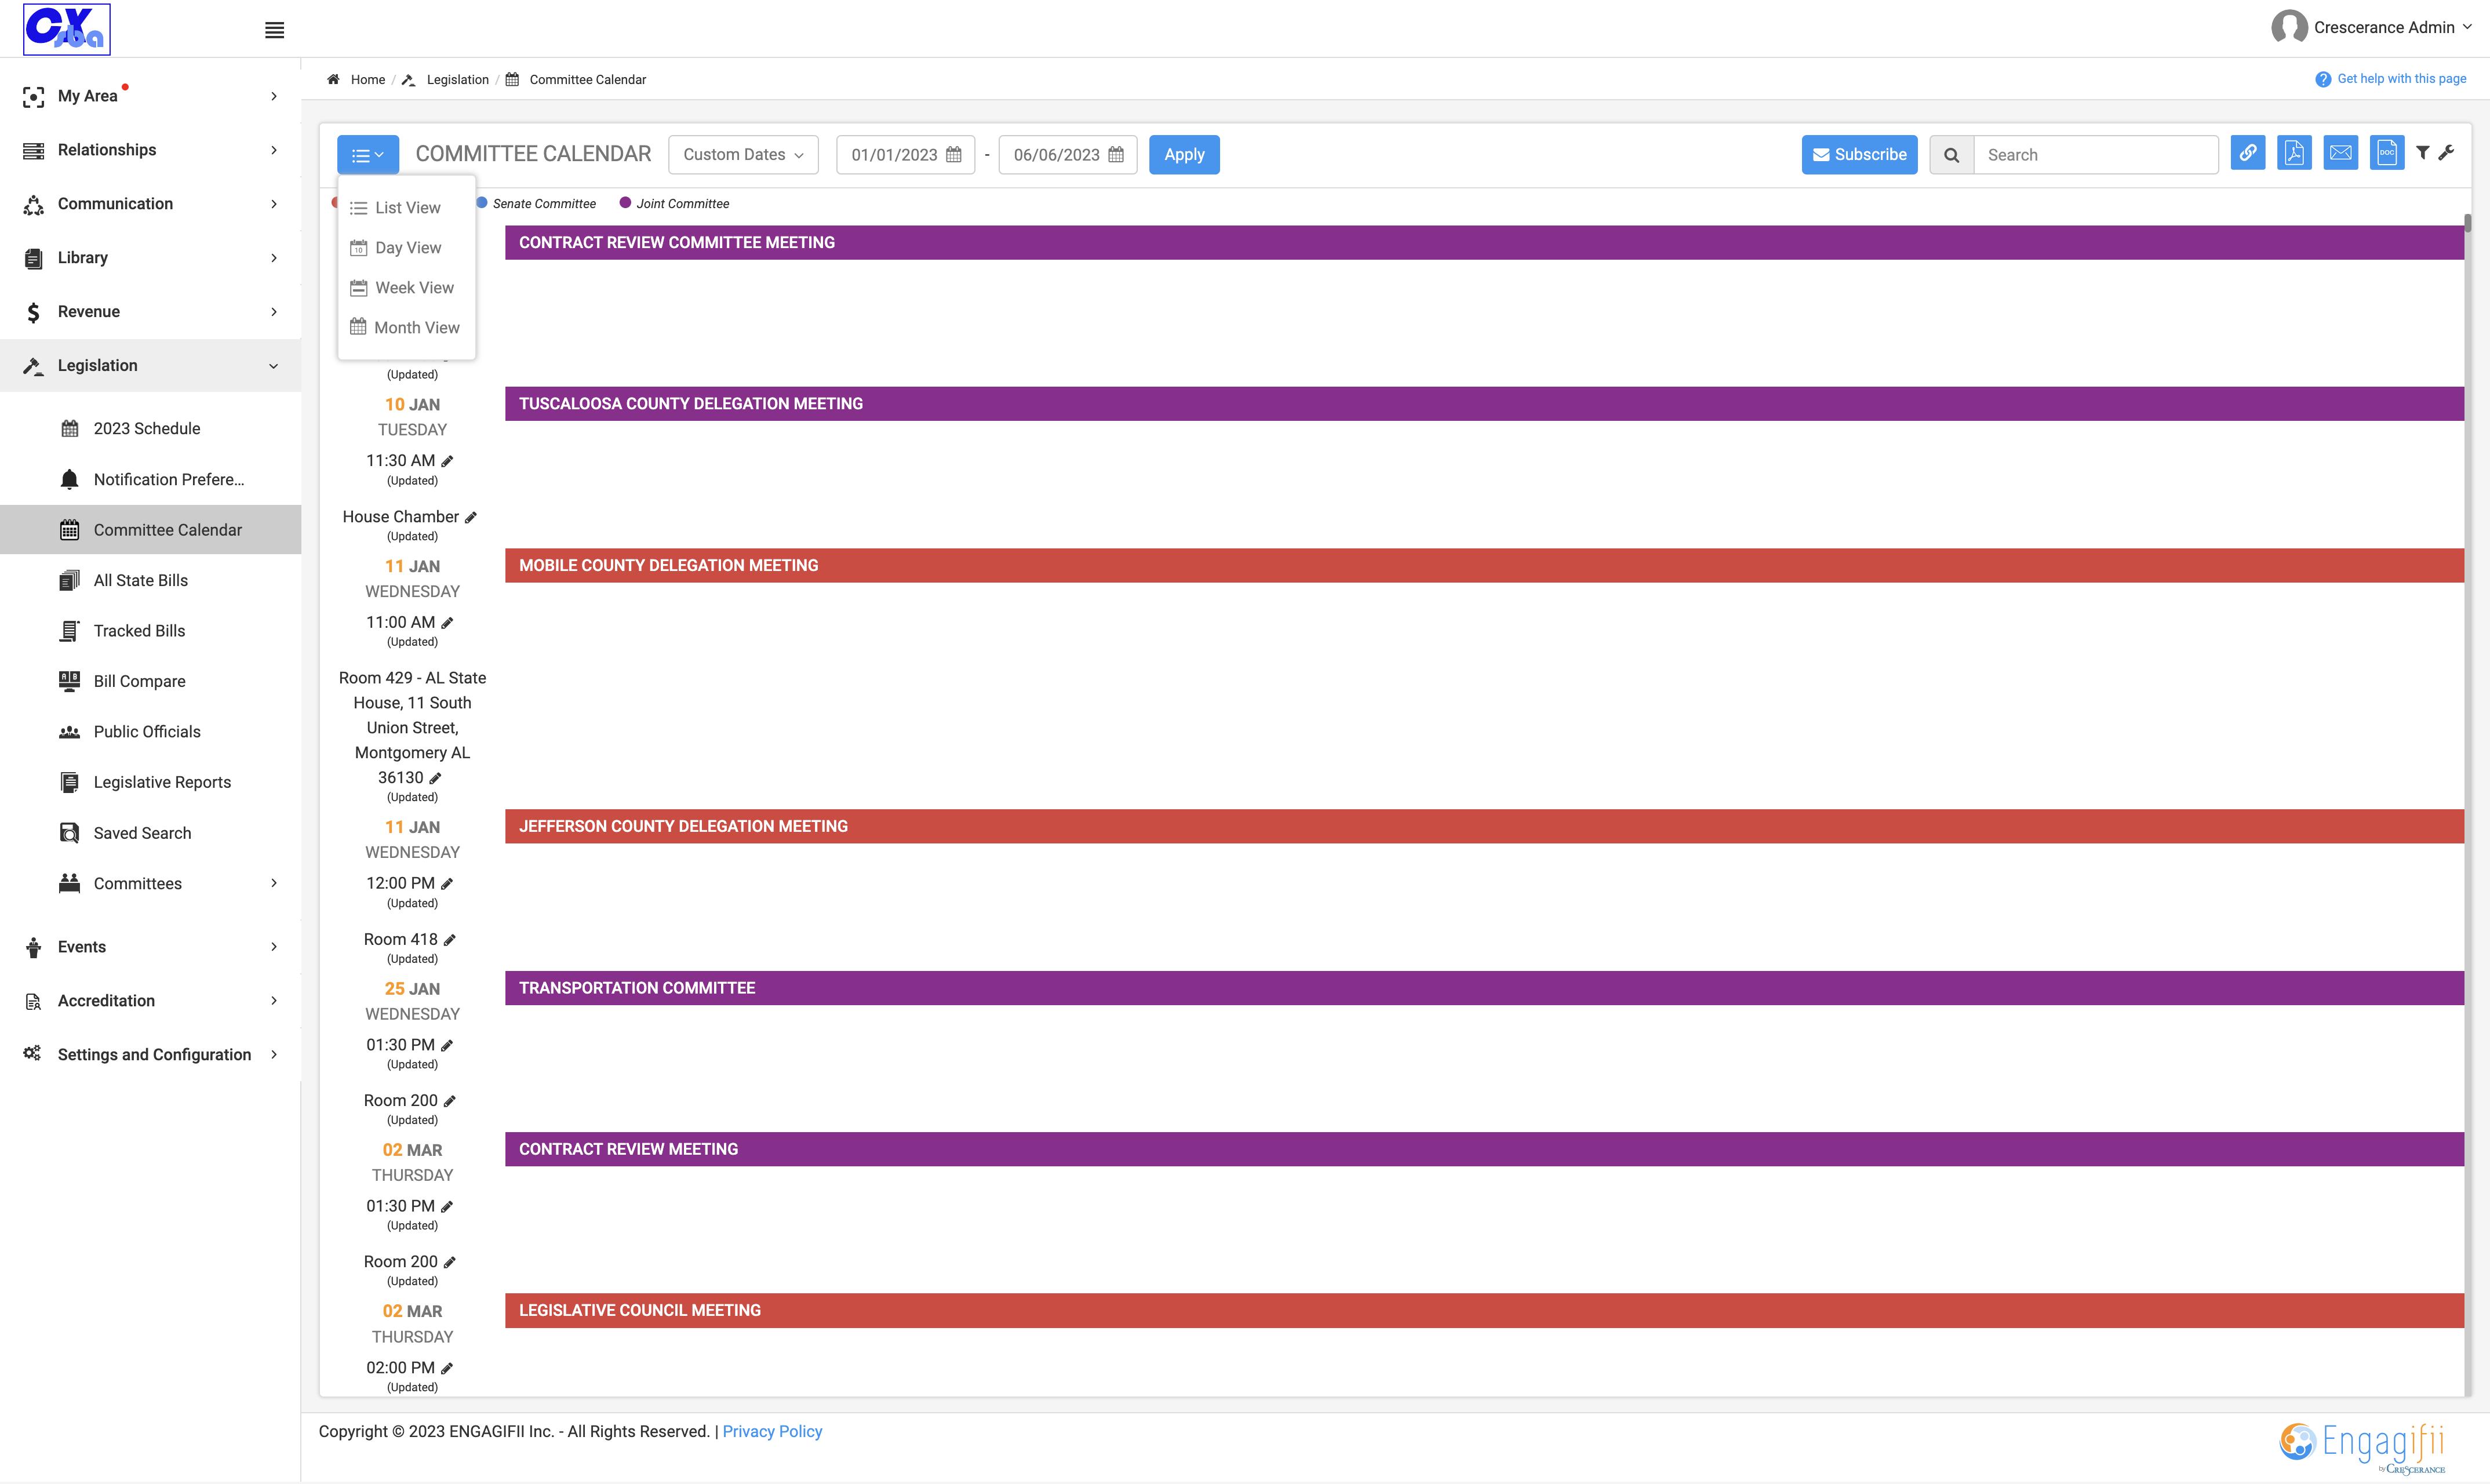Export calendar to PDF icon

point(2294,154)
